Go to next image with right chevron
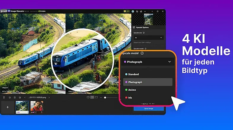Screen dimensions: 233x130 pyautogui.click(x=49, y=97)
